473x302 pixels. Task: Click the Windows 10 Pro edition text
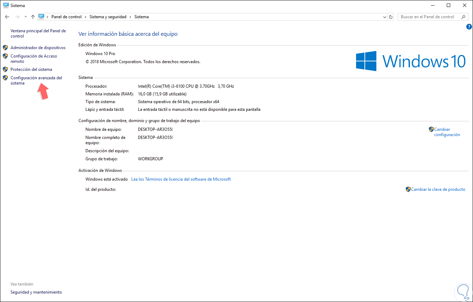[x=100, y=54]
